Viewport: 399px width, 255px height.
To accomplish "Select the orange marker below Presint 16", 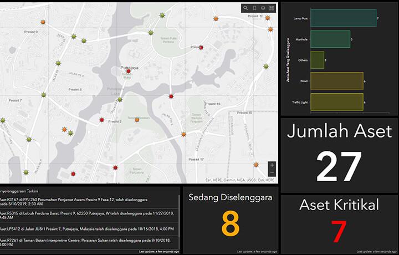I will pos(183,134).
